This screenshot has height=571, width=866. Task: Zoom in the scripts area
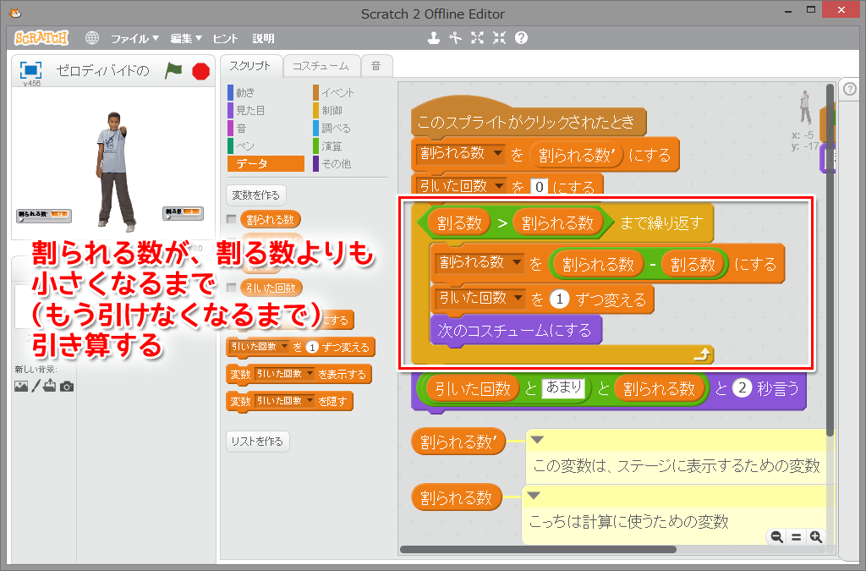coord(816,537)
